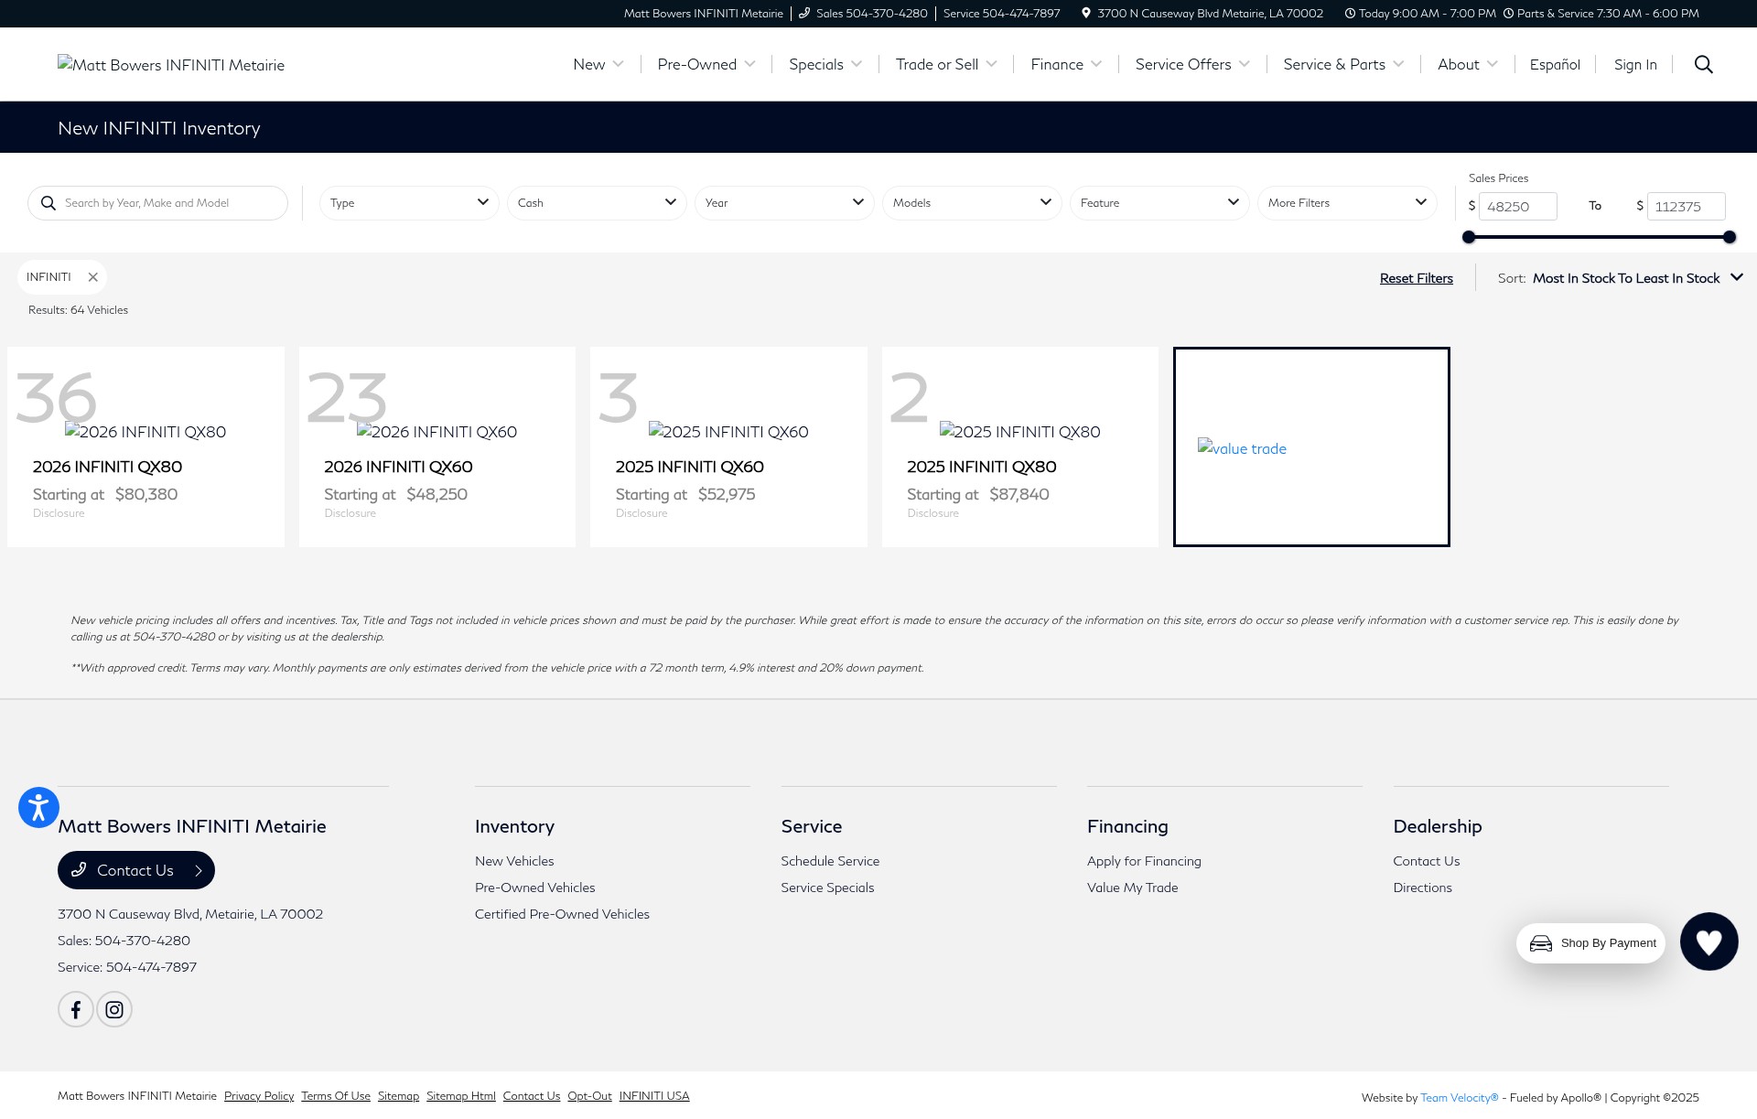Image resolution: width=1757 pixels, height=1119 pixels.
Task: Open the 2025 INFINITI QX60 card
Action: [728, 447]
